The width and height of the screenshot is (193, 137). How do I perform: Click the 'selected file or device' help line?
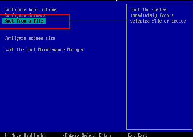(158, 21)
